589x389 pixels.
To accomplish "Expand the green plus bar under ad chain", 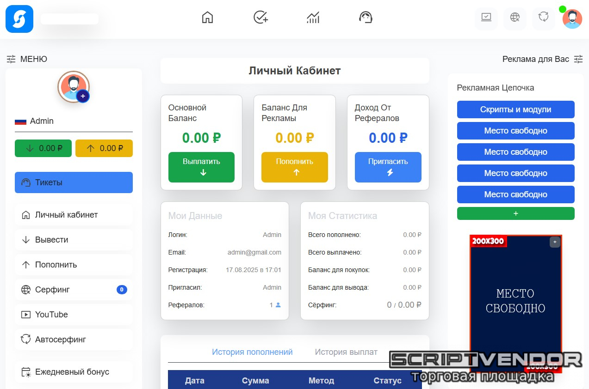I will pyautogui.click(x=515, y=213).
